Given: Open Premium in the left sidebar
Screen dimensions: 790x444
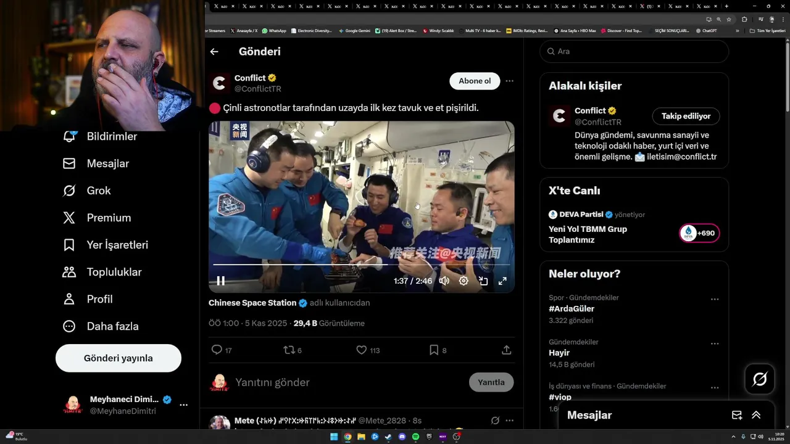Looking at the screenshot, I should click(97, 218).
